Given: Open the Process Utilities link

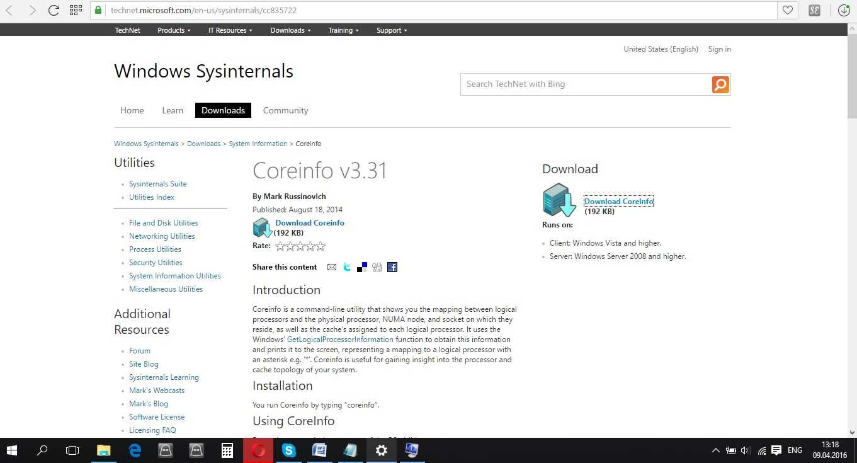Looking at the screenshot, I should 156,249.
